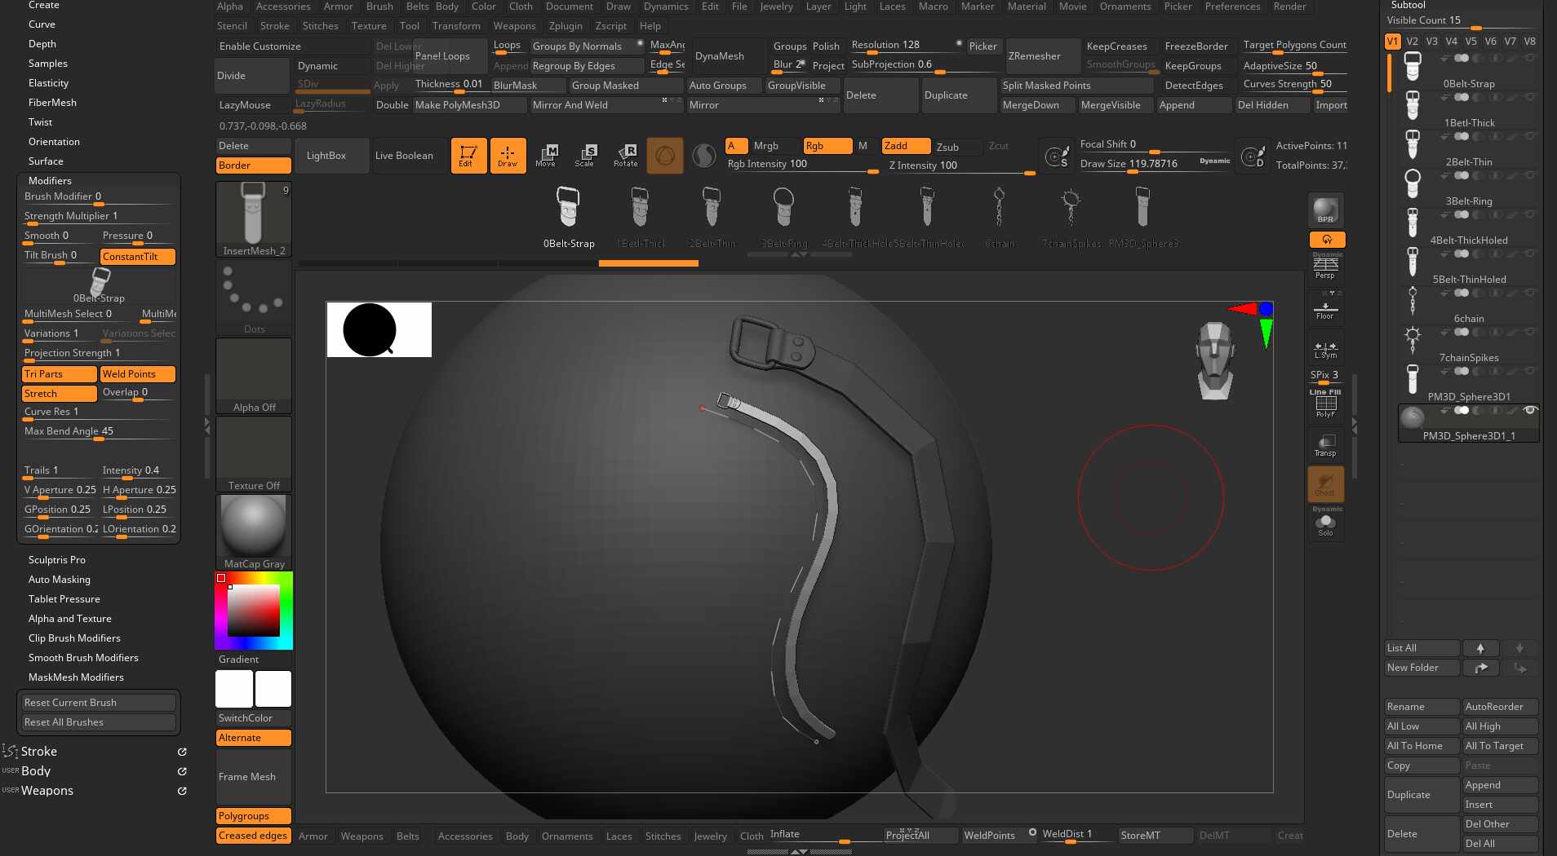
Task: Open the MatCap Gray material picker
Action: pos(254,532)
